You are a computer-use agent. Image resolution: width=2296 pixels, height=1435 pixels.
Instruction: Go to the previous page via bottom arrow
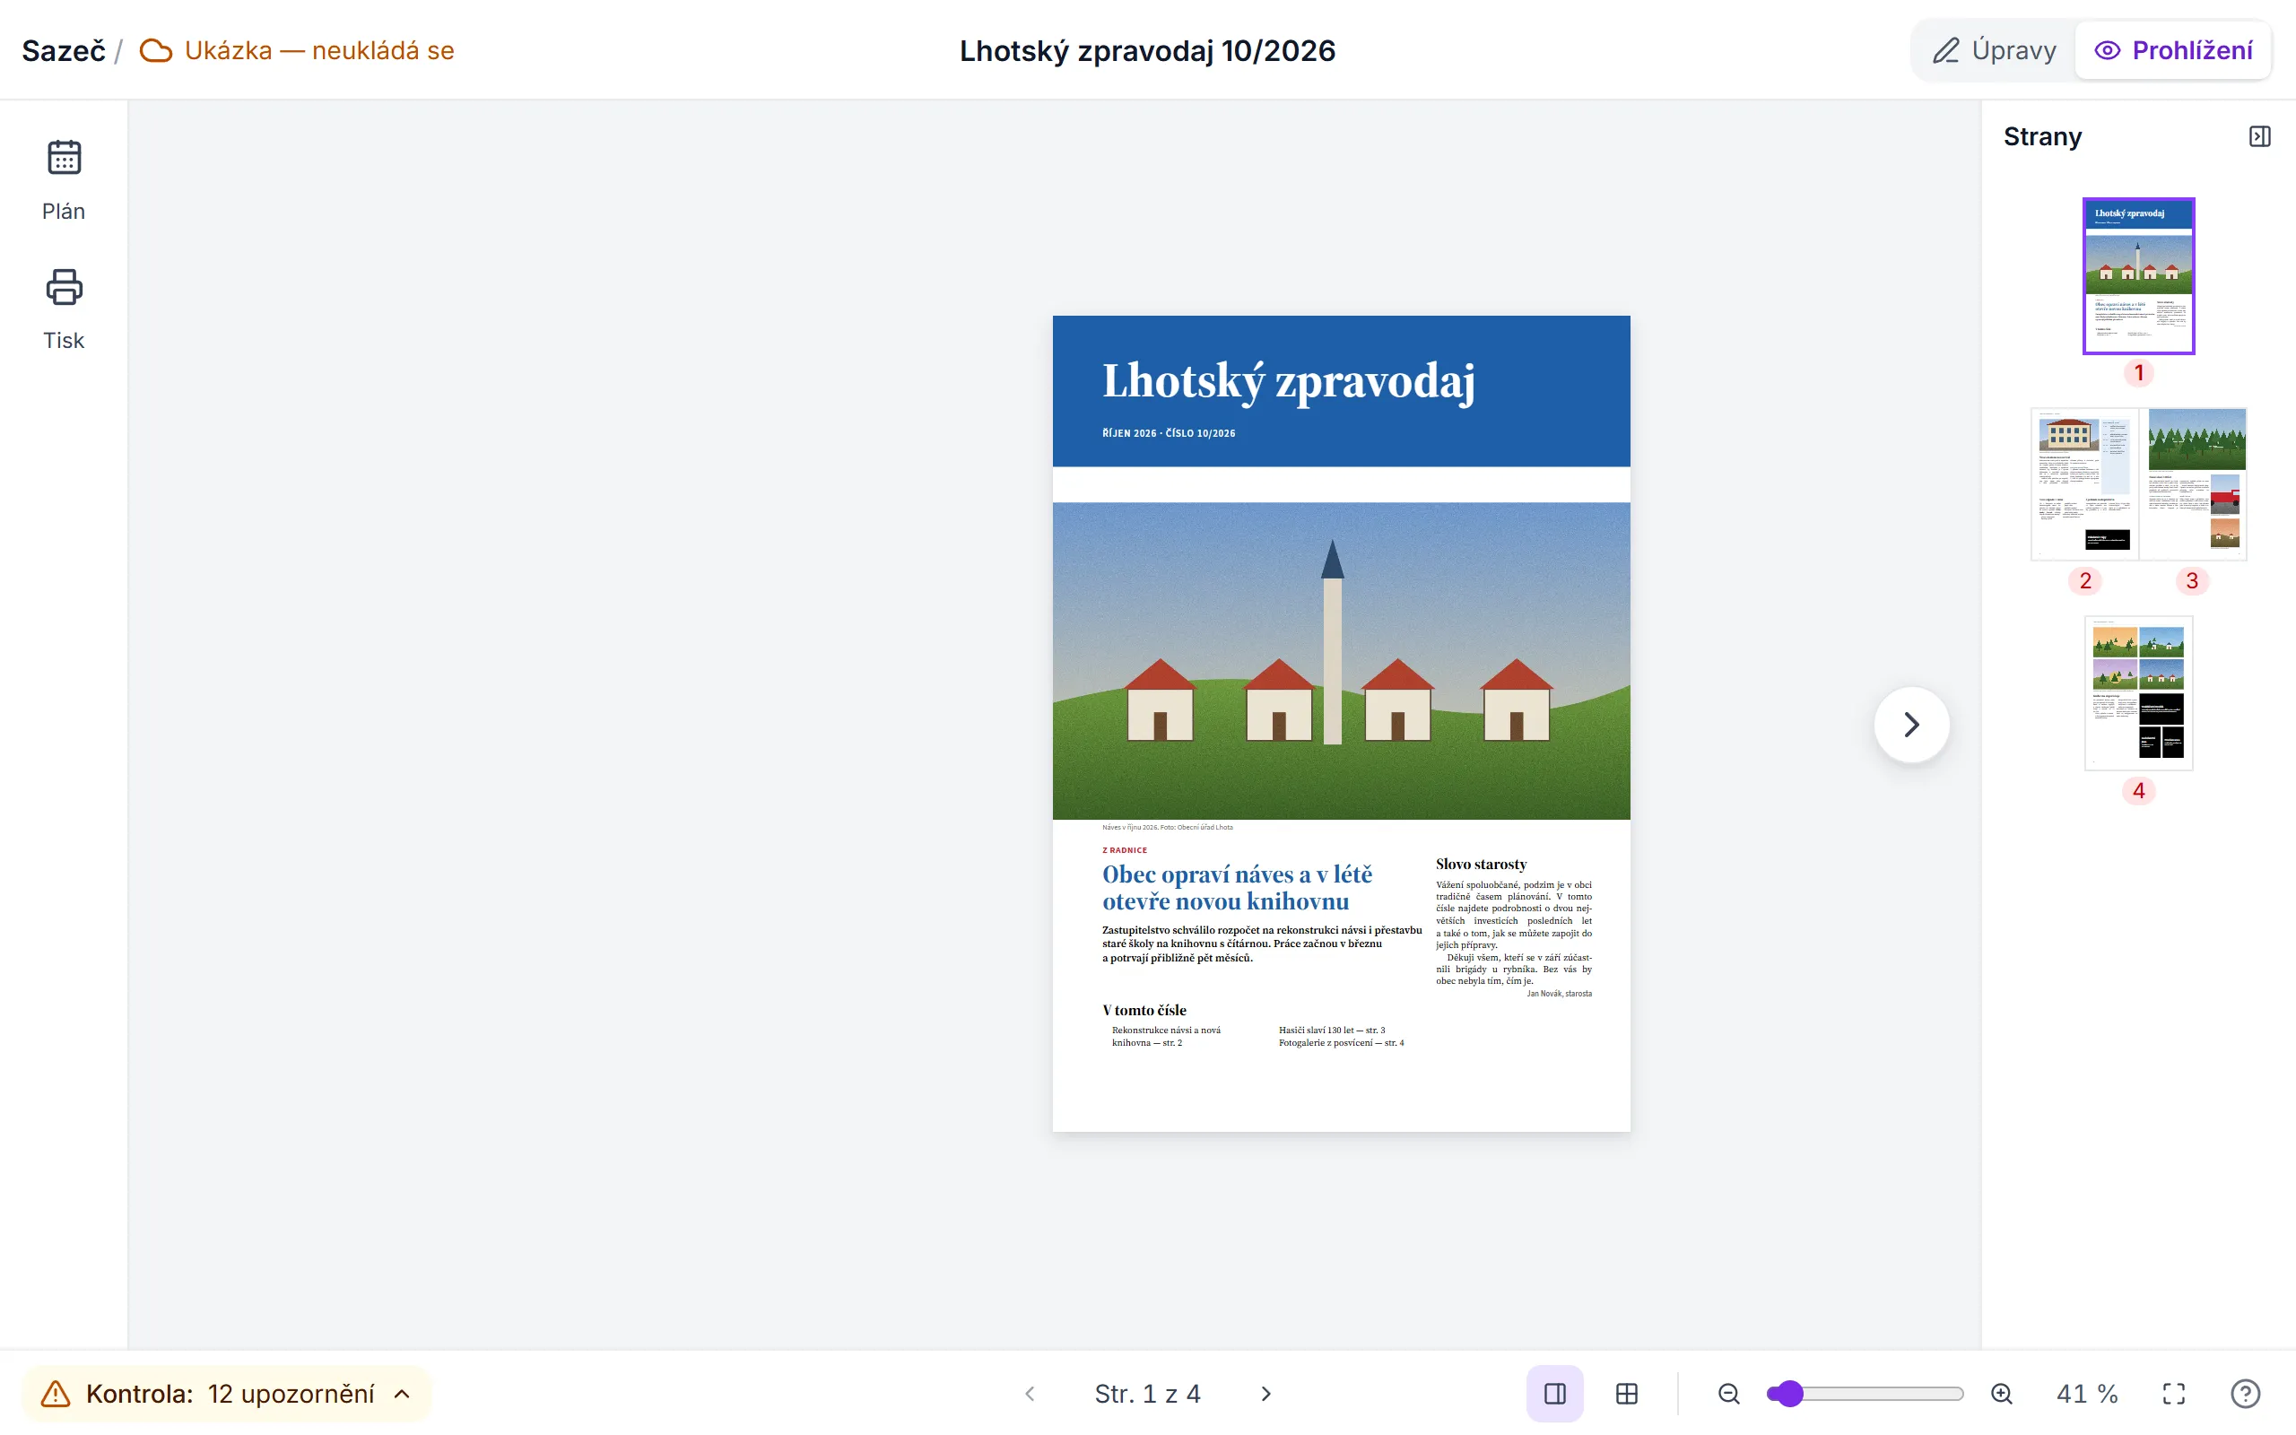pos(1031,1393)
